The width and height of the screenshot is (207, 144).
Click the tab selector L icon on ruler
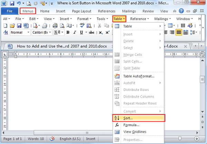(x=5, y=54)
